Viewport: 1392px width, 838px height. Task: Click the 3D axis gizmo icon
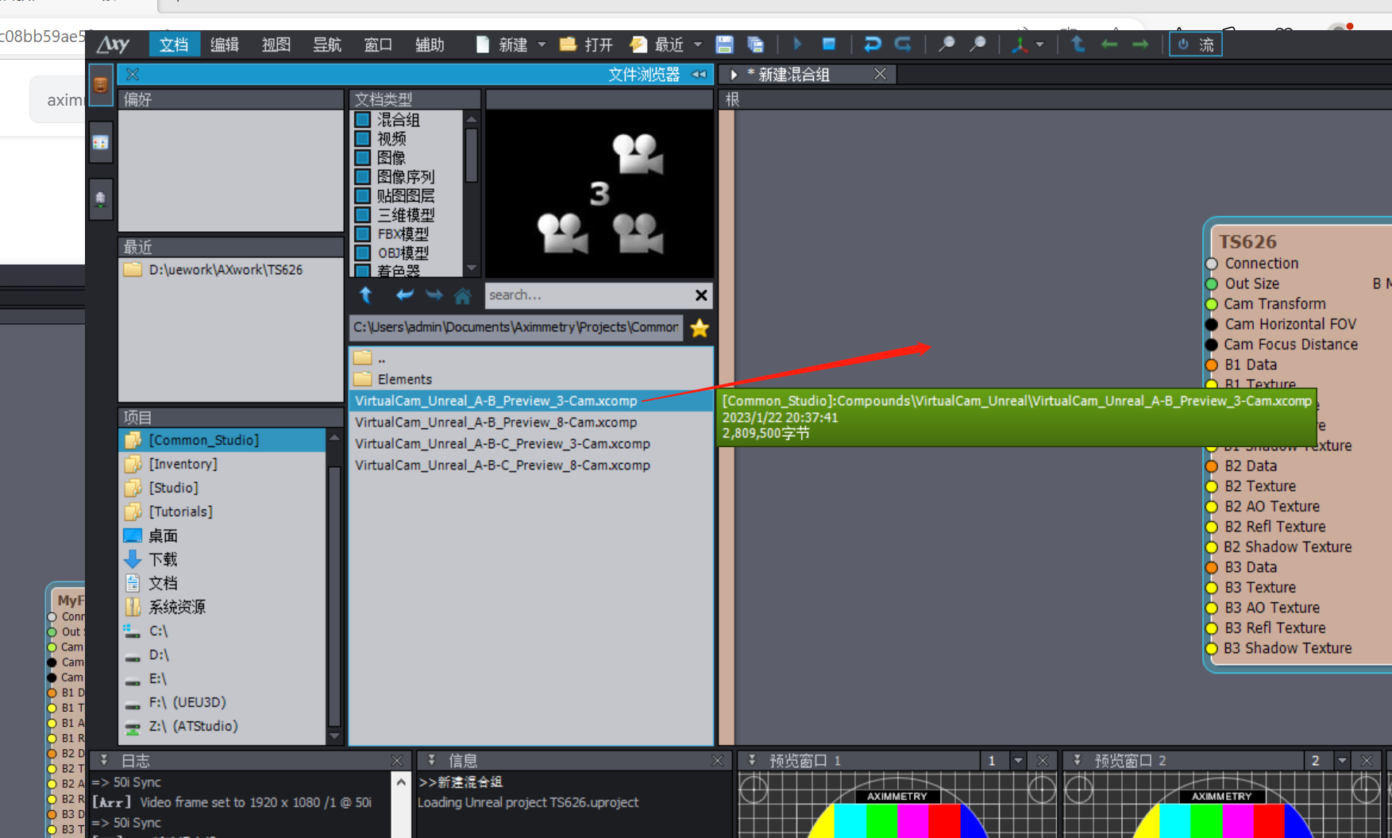[x=1020, y=44]
